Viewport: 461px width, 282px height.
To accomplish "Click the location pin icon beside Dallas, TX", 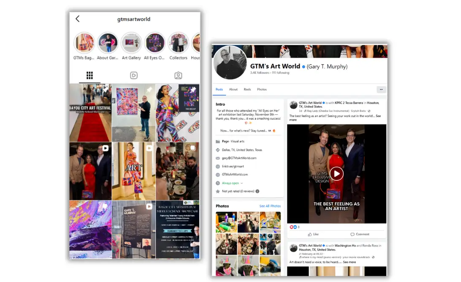I will (x=218, y=150).
